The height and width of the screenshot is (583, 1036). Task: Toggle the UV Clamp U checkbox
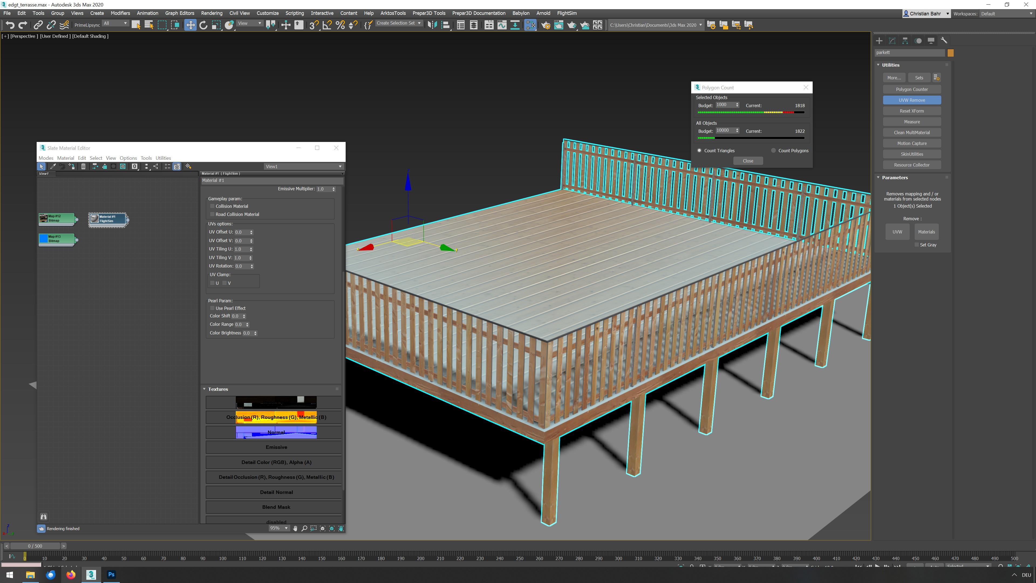point(212,283)
